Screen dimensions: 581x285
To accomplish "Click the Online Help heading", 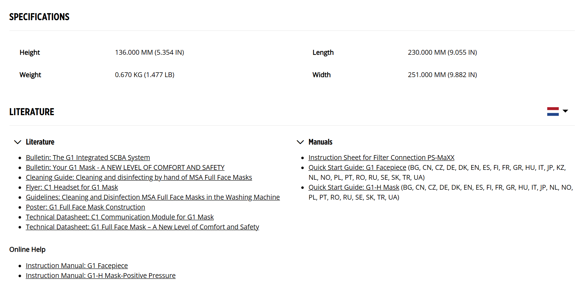I will coord(27,249).
